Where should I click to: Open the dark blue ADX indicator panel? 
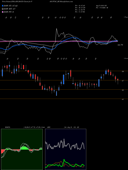[66, 149]
